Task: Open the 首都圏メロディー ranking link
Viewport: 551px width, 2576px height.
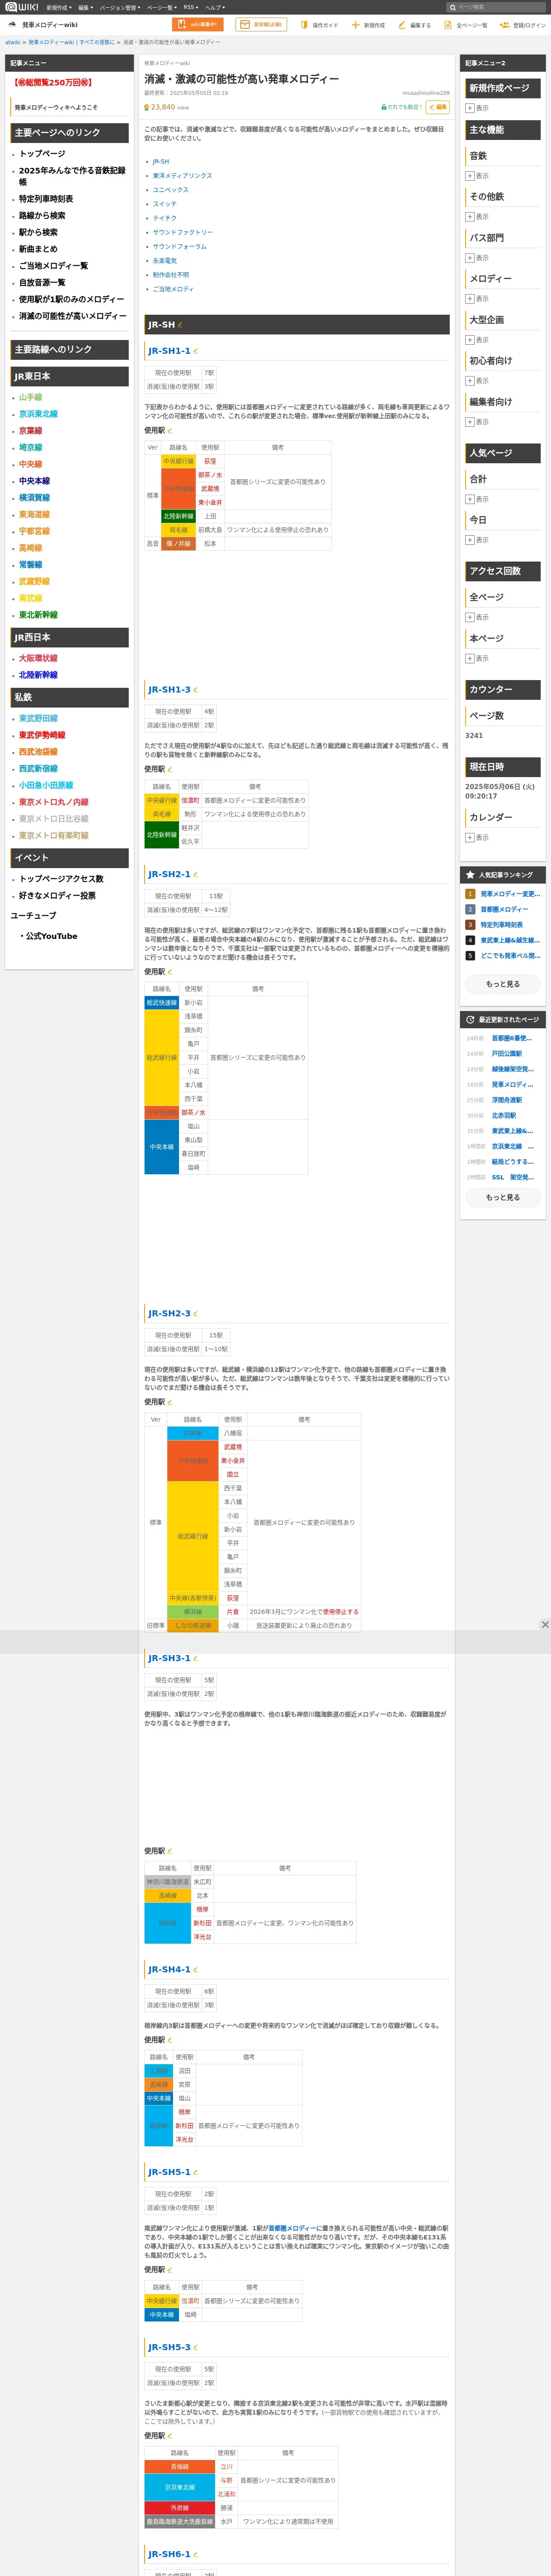Action: click(504, 909)
